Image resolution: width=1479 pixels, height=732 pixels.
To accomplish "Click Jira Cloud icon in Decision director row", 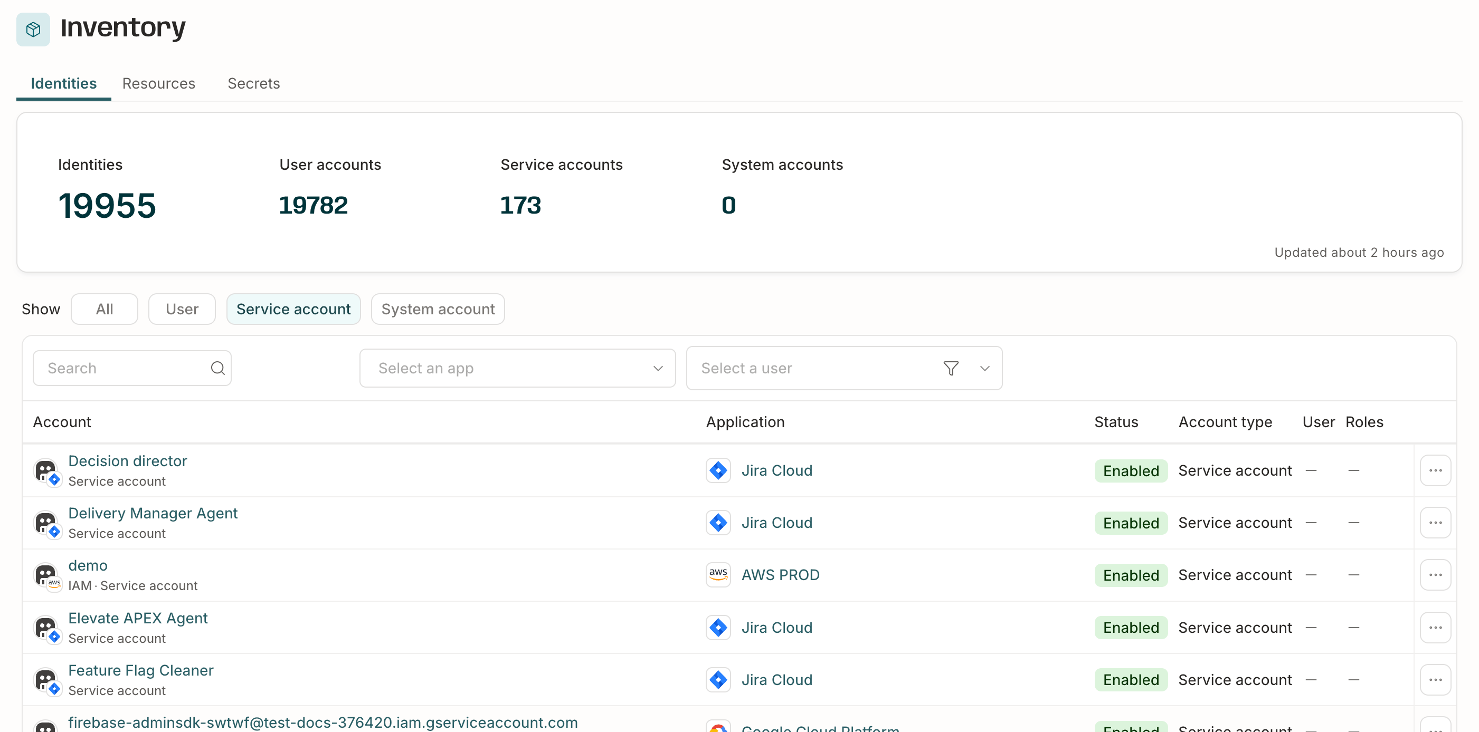I will [x=718, y=470].
